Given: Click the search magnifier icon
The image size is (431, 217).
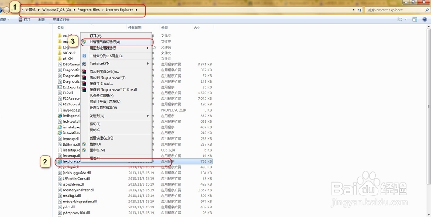Looking at the screenshot, I should [427, 10].
